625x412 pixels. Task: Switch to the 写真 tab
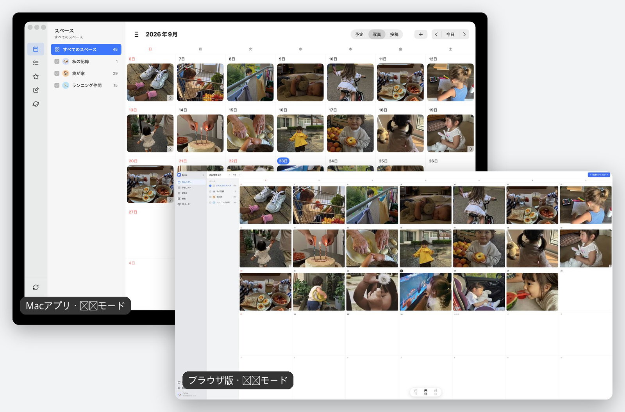click(377, 34)
